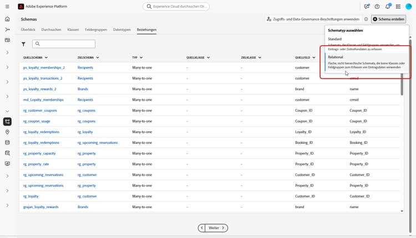Click Many-to-one in rg_property_rate row

(x=142, y=164)
